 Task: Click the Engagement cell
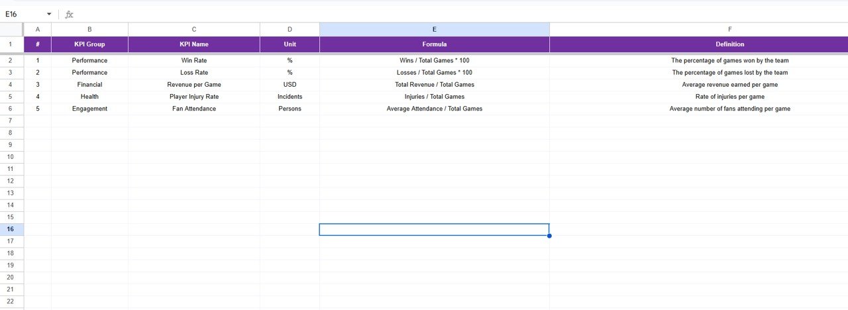(89, 109)
